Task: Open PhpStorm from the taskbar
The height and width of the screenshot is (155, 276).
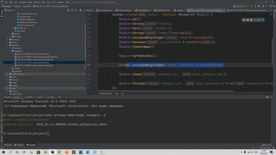Action: point(53,152)
